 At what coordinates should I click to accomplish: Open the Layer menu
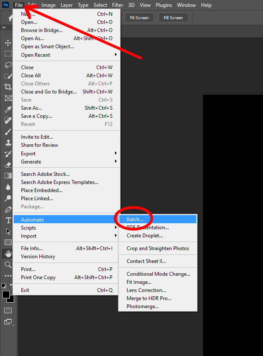pyautogui.click(x=67, y=5)
